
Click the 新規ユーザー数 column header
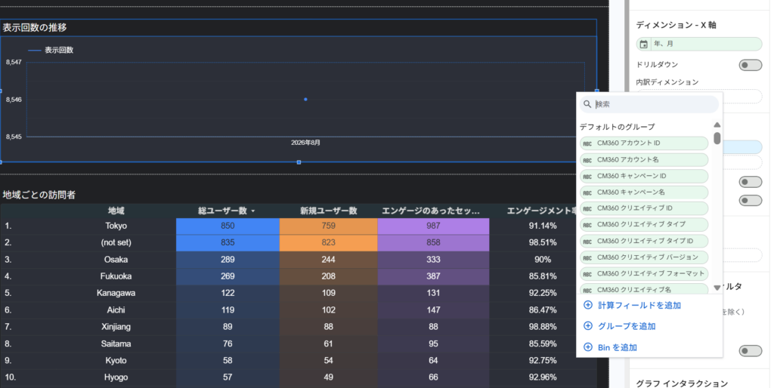pos(328,211)
